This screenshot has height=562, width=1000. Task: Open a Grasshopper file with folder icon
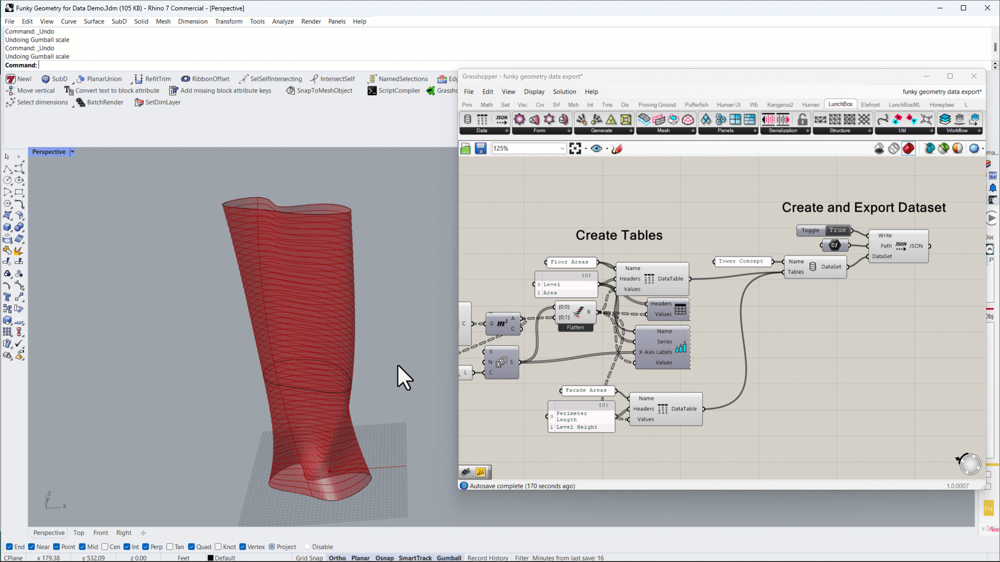pyautogui.click(x=466, y=149)
